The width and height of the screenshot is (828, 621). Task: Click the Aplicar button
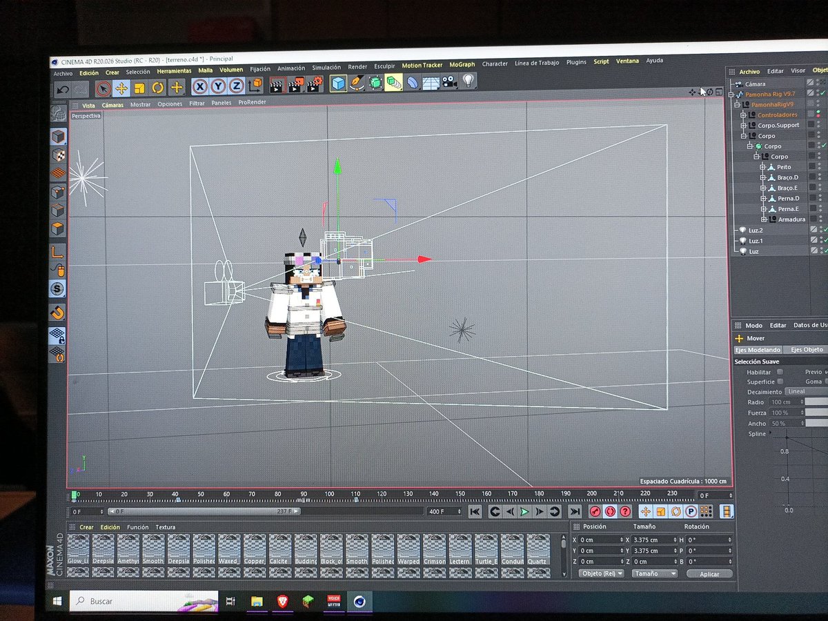point(709,574)
